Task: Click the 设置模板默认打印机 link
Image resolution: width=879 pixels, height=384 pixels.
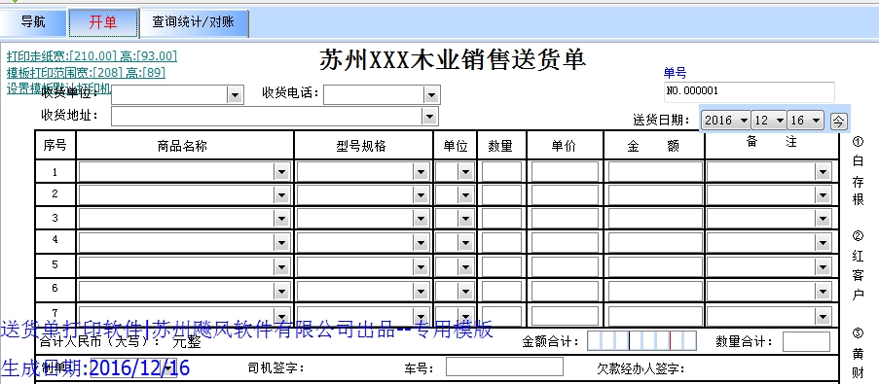Action: pyautogui.click(x=58, y=88)
